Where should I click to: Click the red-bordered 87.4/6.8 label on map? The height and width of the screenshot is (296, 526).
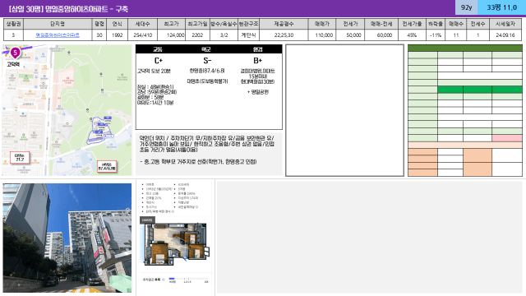point(107,166)
